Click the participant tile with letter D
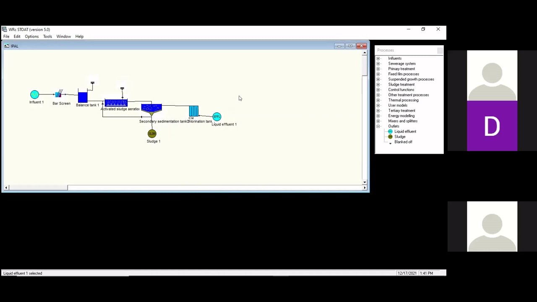This screenshot has height=302, width=537. (492, 126)
